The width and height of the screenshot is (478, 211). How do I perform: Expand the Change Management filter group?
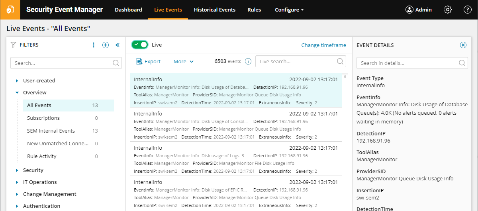point(17,194)
